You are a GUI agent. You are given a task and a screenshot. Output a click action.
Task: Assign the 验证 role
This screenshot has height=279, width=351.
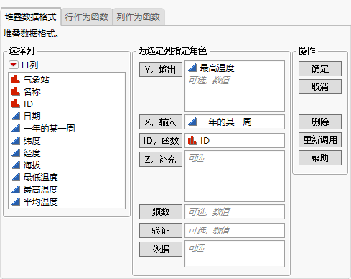click(x=161, y=230)
